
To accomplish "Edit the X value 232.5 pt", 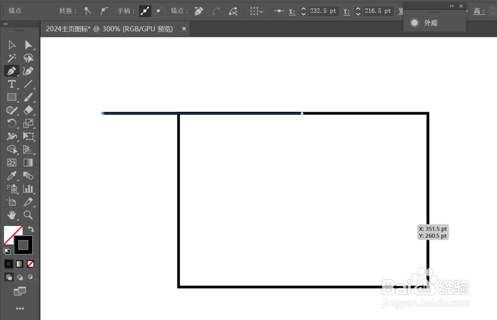I will [324, 11].
